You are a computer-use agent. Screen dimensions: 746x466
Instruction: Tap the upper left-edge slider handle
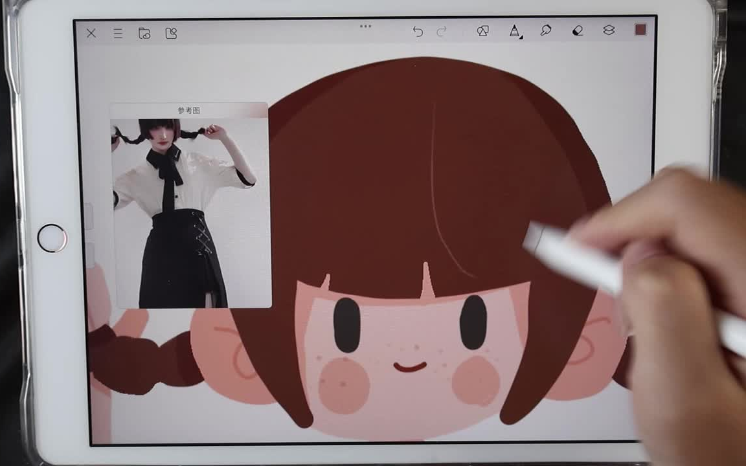click(91, 217)
